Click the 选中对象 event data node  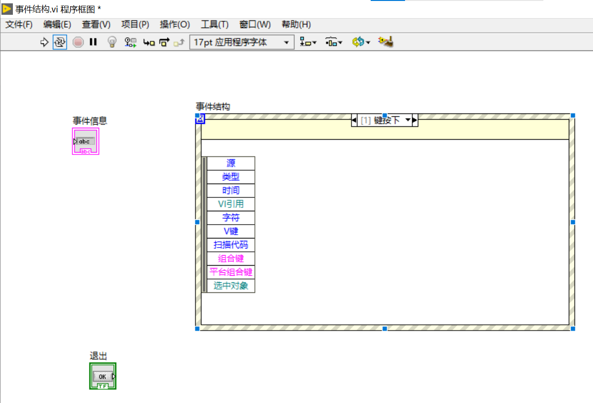point(231,286)
